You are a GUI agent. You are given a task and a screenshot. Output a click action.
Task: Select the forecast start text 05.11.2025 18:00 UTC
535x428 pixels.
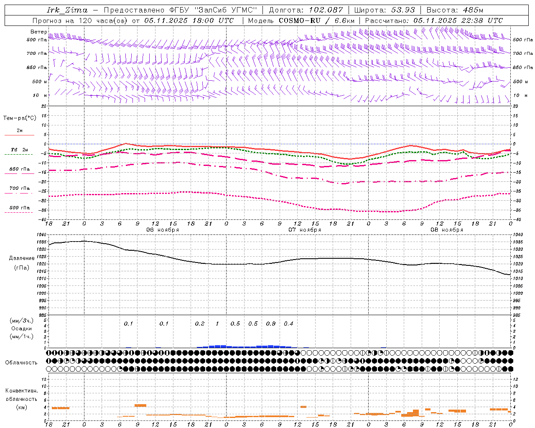click(x=189, y=20)
